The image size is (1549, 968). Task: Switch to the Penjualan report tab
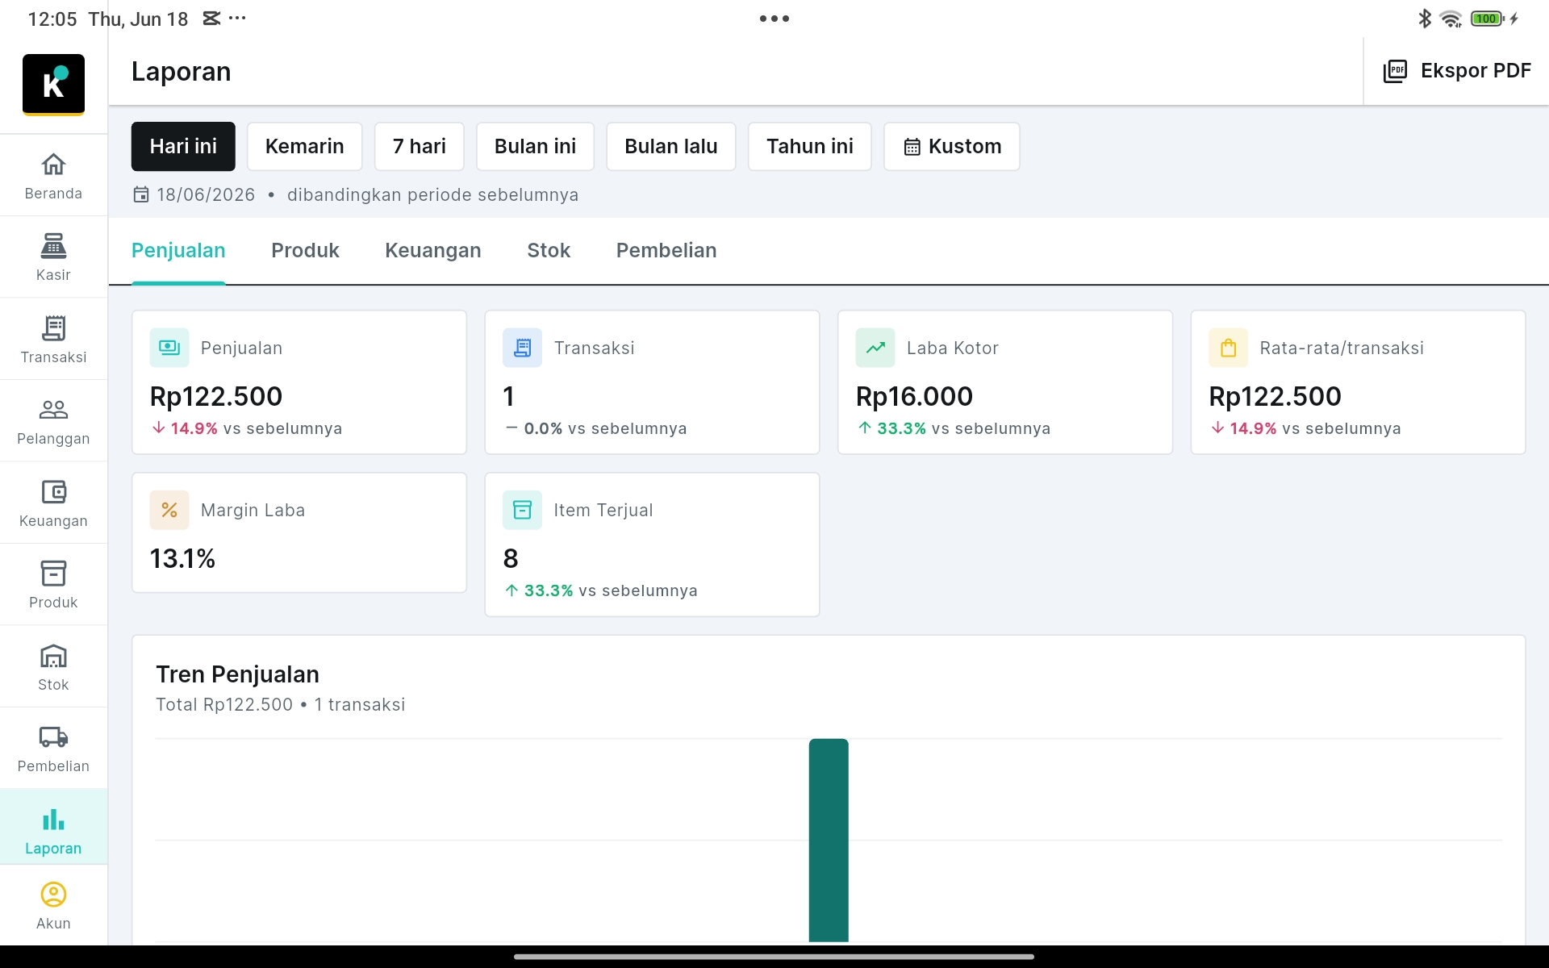click(178, 250)
